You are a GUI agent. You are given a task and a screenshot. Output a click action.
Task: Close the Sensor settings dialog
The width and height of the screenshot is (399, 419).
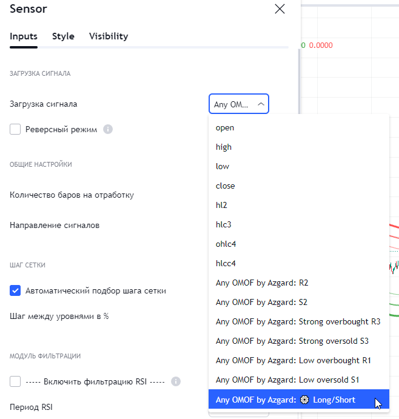pos(280,9)
